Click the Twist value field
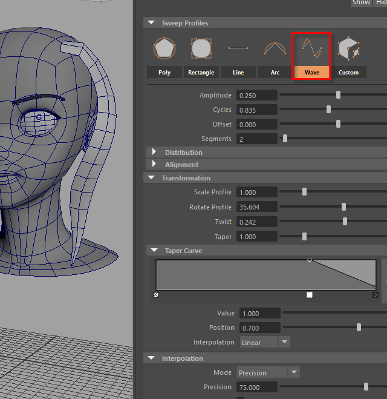 pos(256,222)
